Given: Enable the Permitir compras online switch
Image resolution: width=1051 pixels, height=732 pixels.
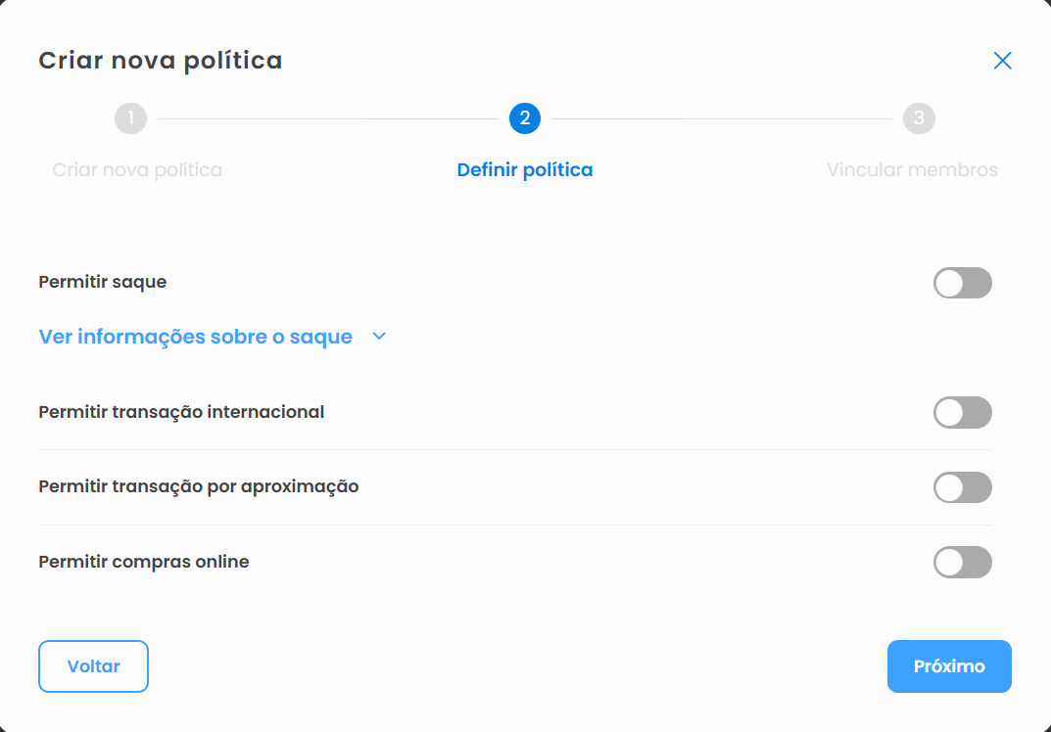Looking at the screenshot, I should [962, 563].
